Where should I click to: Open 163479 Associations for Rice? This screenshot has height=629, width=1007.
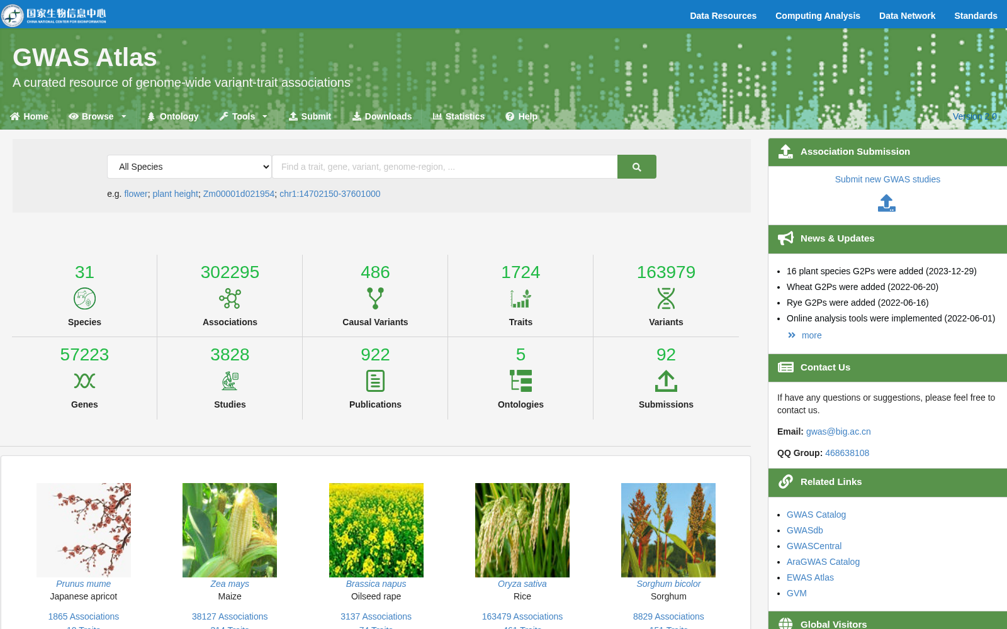pos(522,616)
